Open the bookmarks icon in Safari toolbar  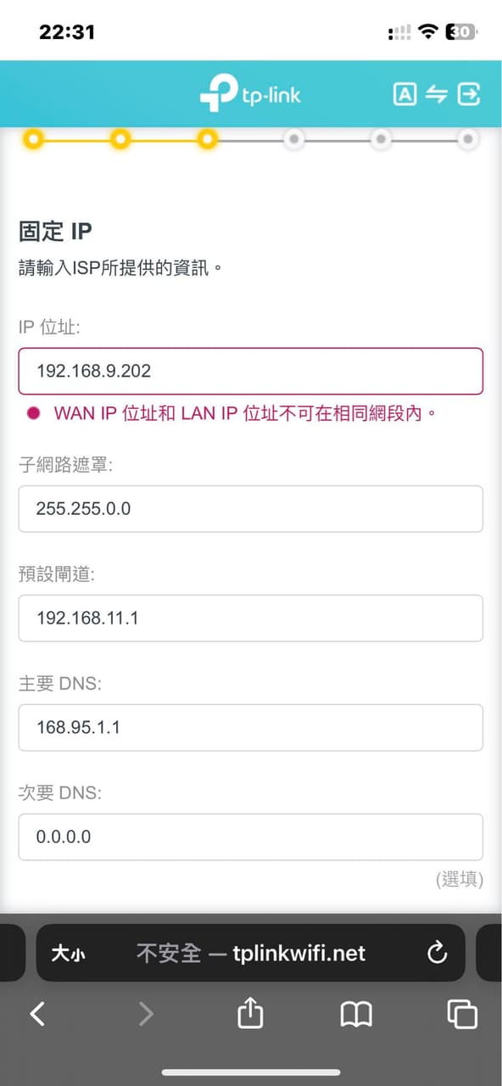click(356, 1014)
